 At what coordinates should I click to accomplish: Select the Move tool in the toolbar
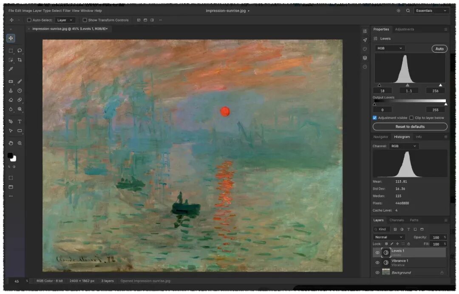click(11, 38)
